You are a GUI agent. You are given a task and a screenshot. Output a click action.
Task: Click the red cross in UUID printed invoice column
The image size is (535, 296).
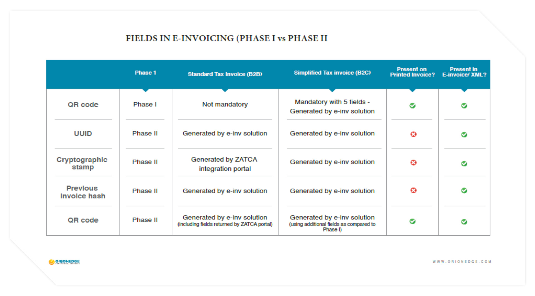coord(413,134)
